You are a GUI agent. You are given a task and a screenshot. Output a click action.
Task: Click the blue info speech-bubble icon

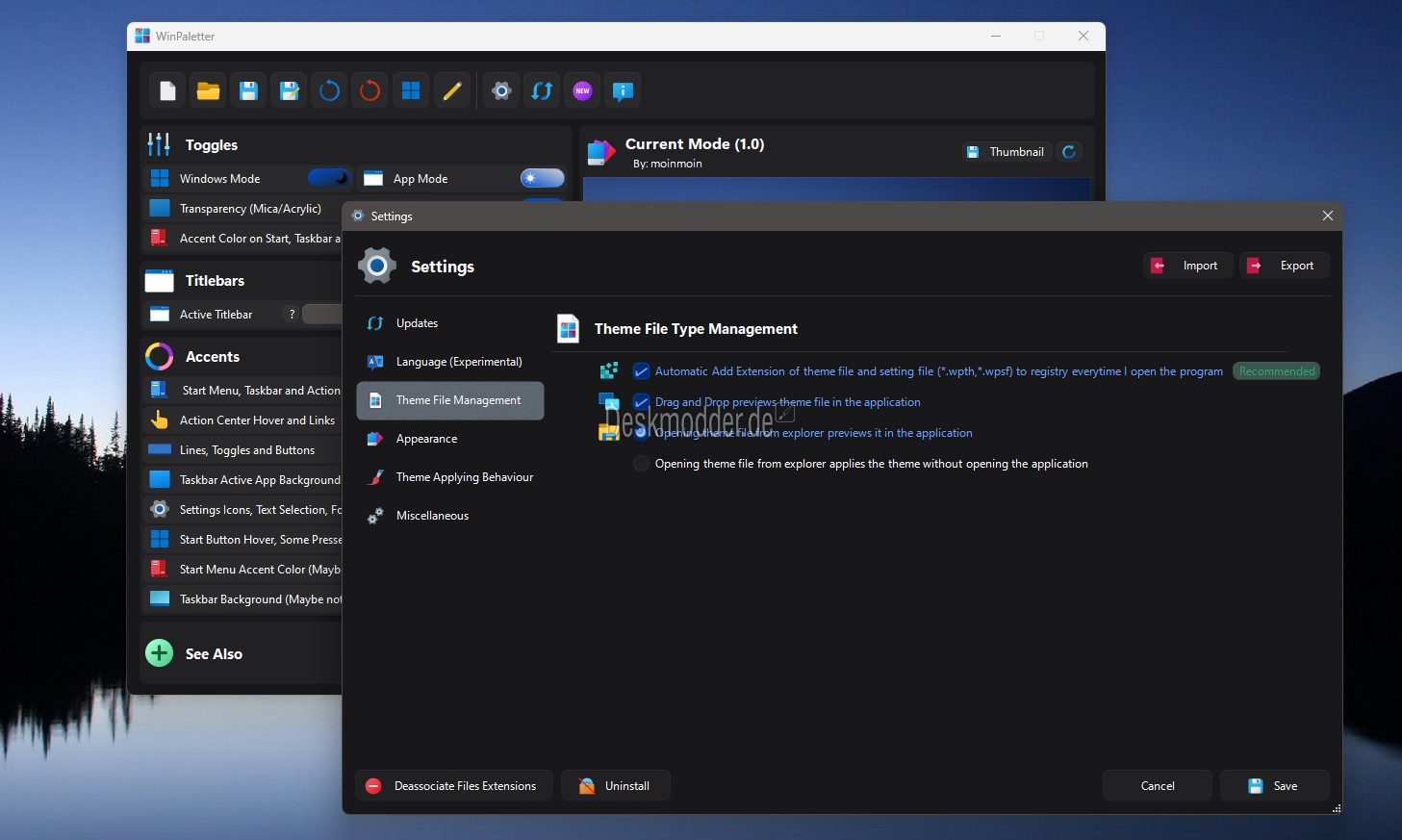(x=623, y=91)
